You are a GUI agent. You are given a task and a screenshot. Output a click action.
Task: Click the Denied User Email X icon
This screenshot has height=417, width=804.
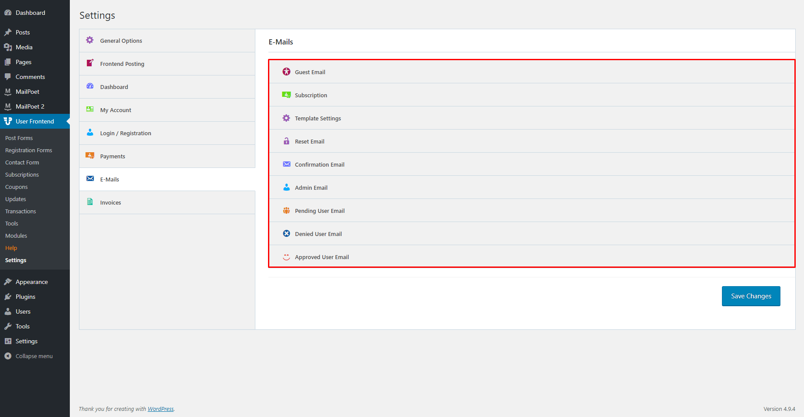286,233
